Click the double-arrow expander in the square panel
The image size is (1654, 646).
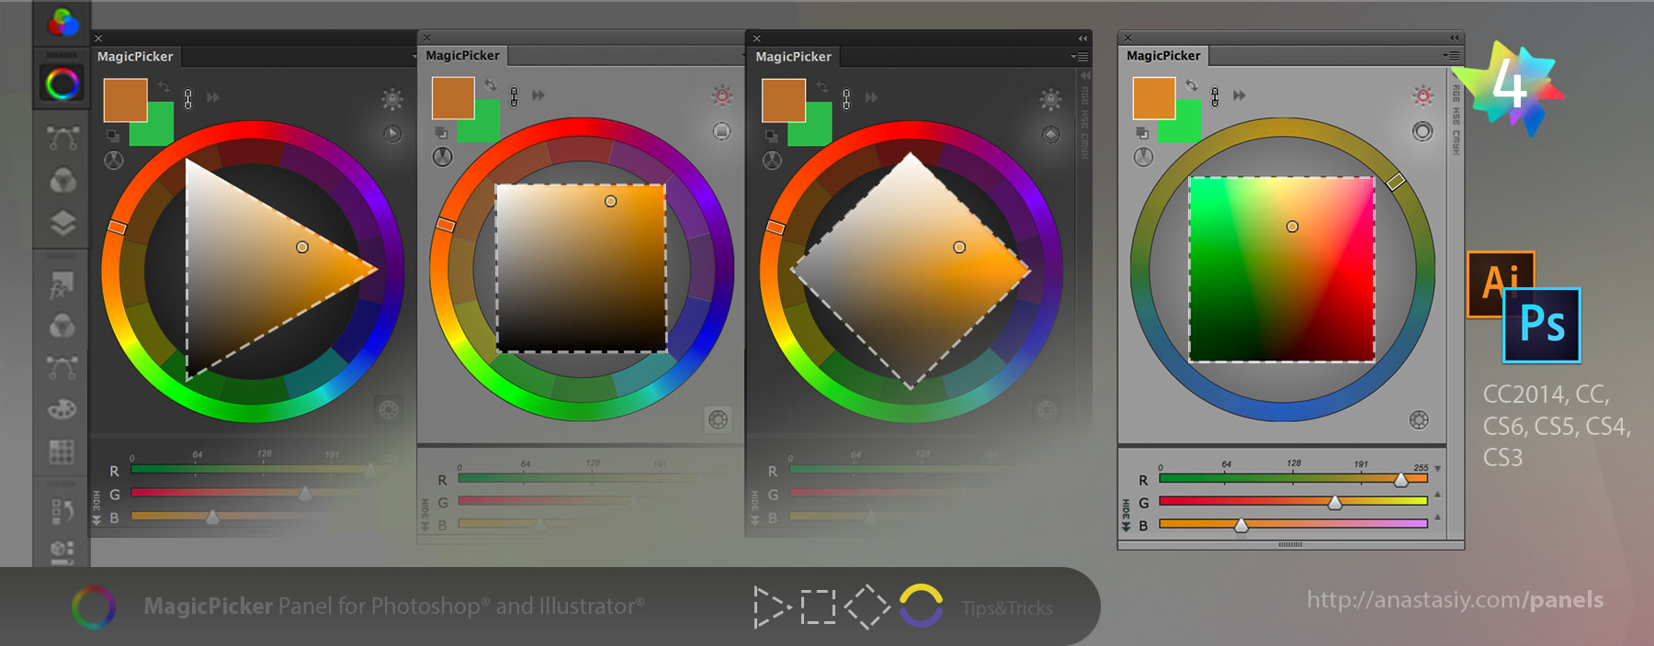[x=538, y=95]
